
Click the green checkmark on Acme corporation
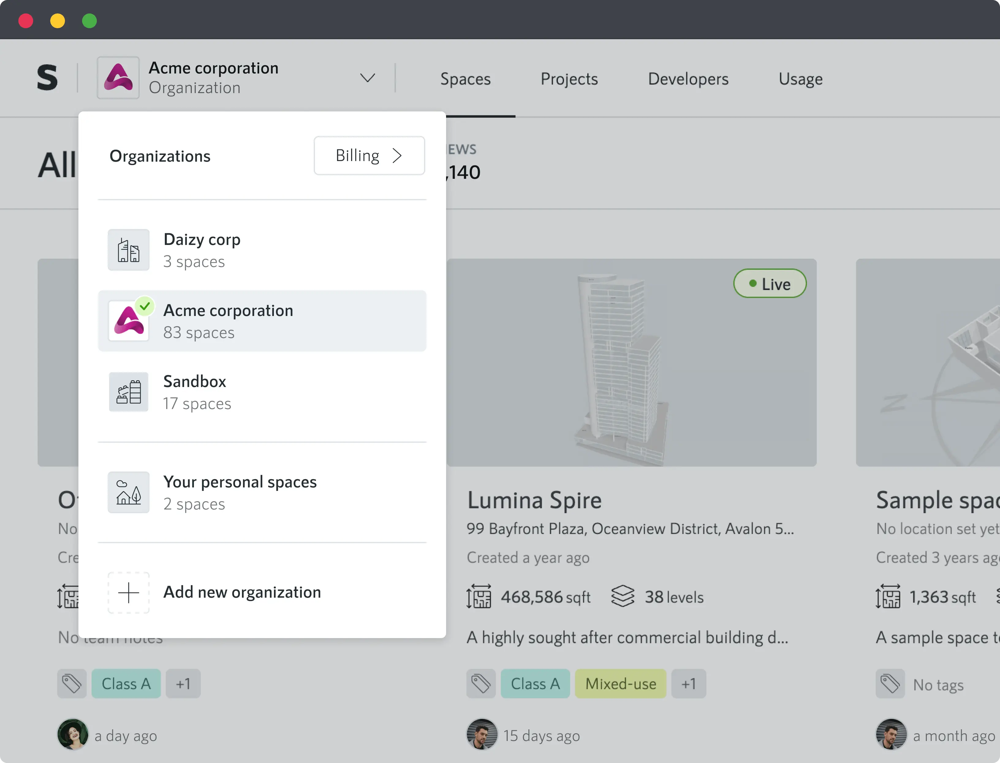coord(145,306)
